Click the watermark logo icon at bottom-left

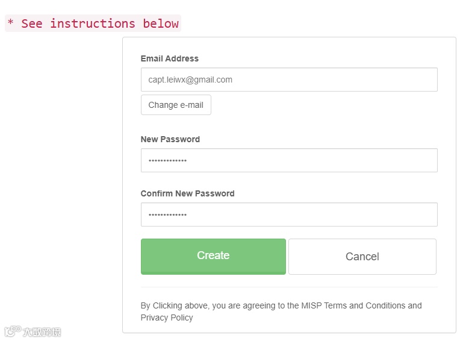pyautogui.click(x=13, y=331)
